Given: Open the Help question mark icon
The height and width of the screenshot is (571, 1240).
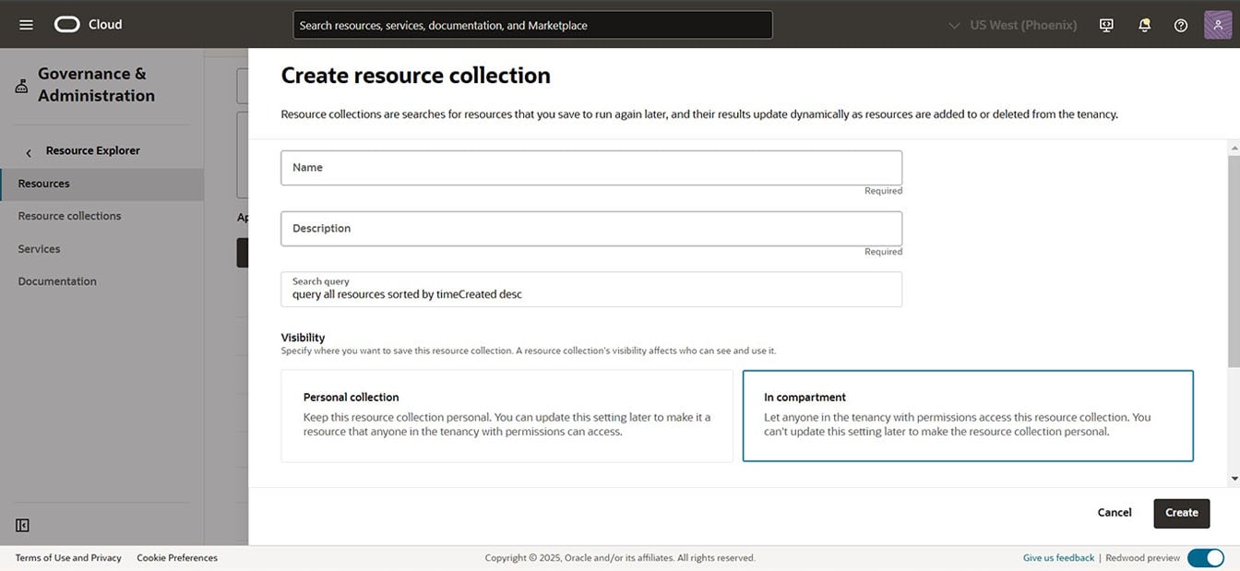Looking at the screenshot, I should pos(1181,25).
